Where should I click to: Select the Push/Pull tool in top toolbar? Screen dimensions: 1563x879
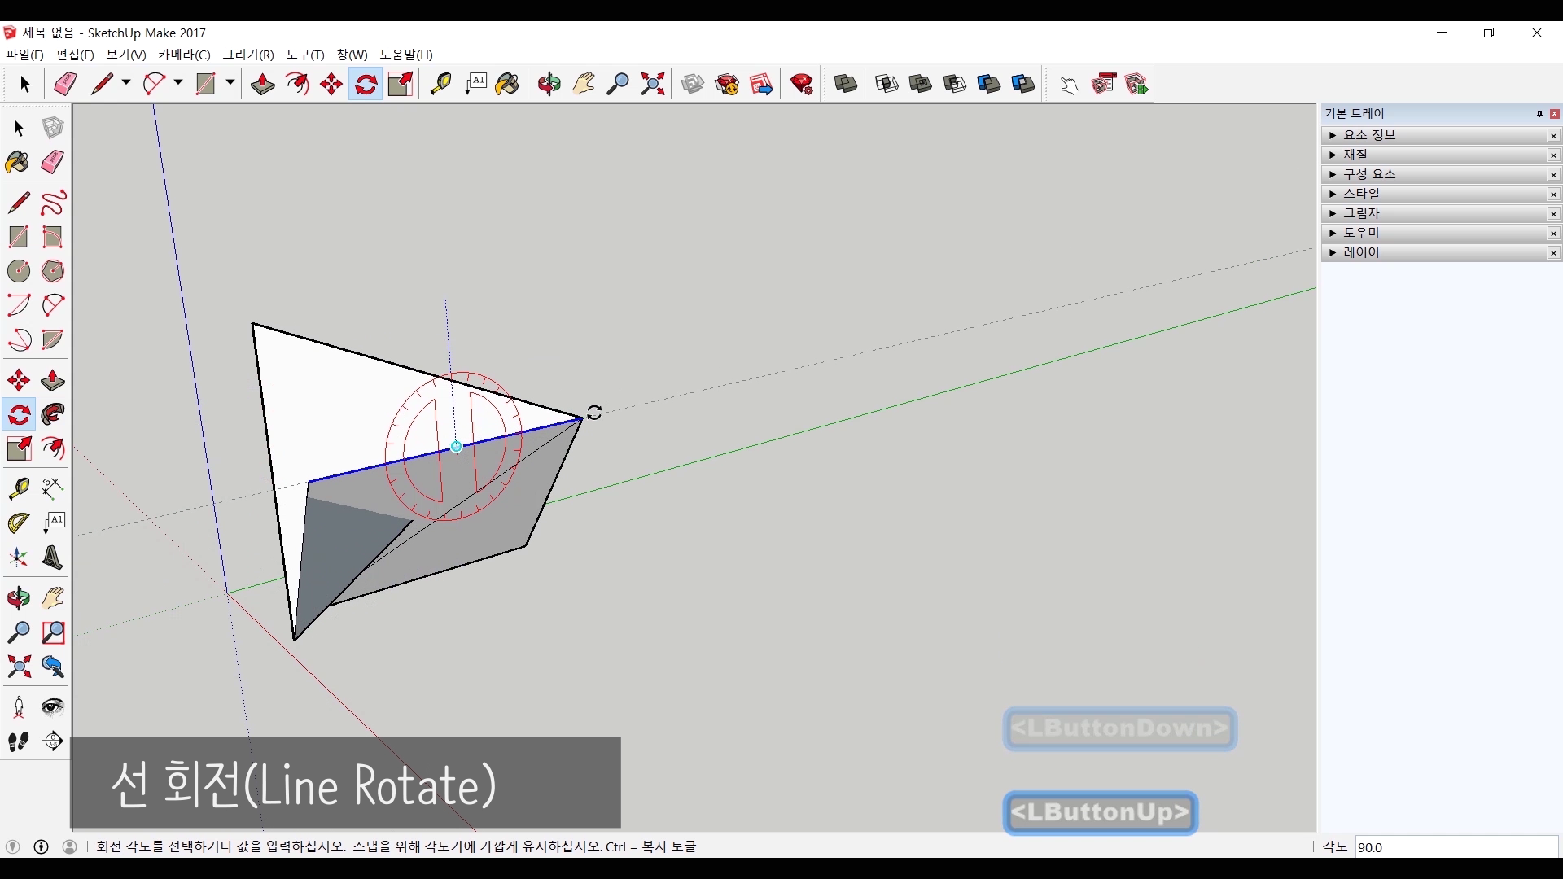262,84
